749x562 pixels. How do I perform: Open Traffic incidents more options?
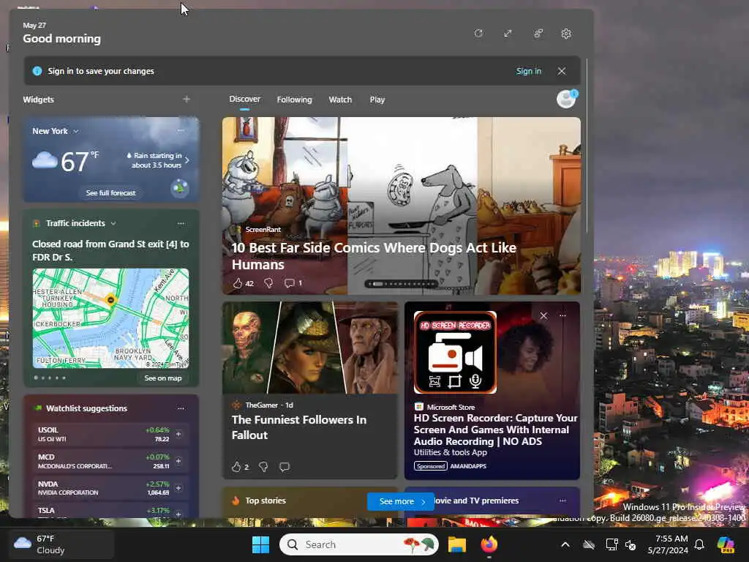[x=181, y=223]
